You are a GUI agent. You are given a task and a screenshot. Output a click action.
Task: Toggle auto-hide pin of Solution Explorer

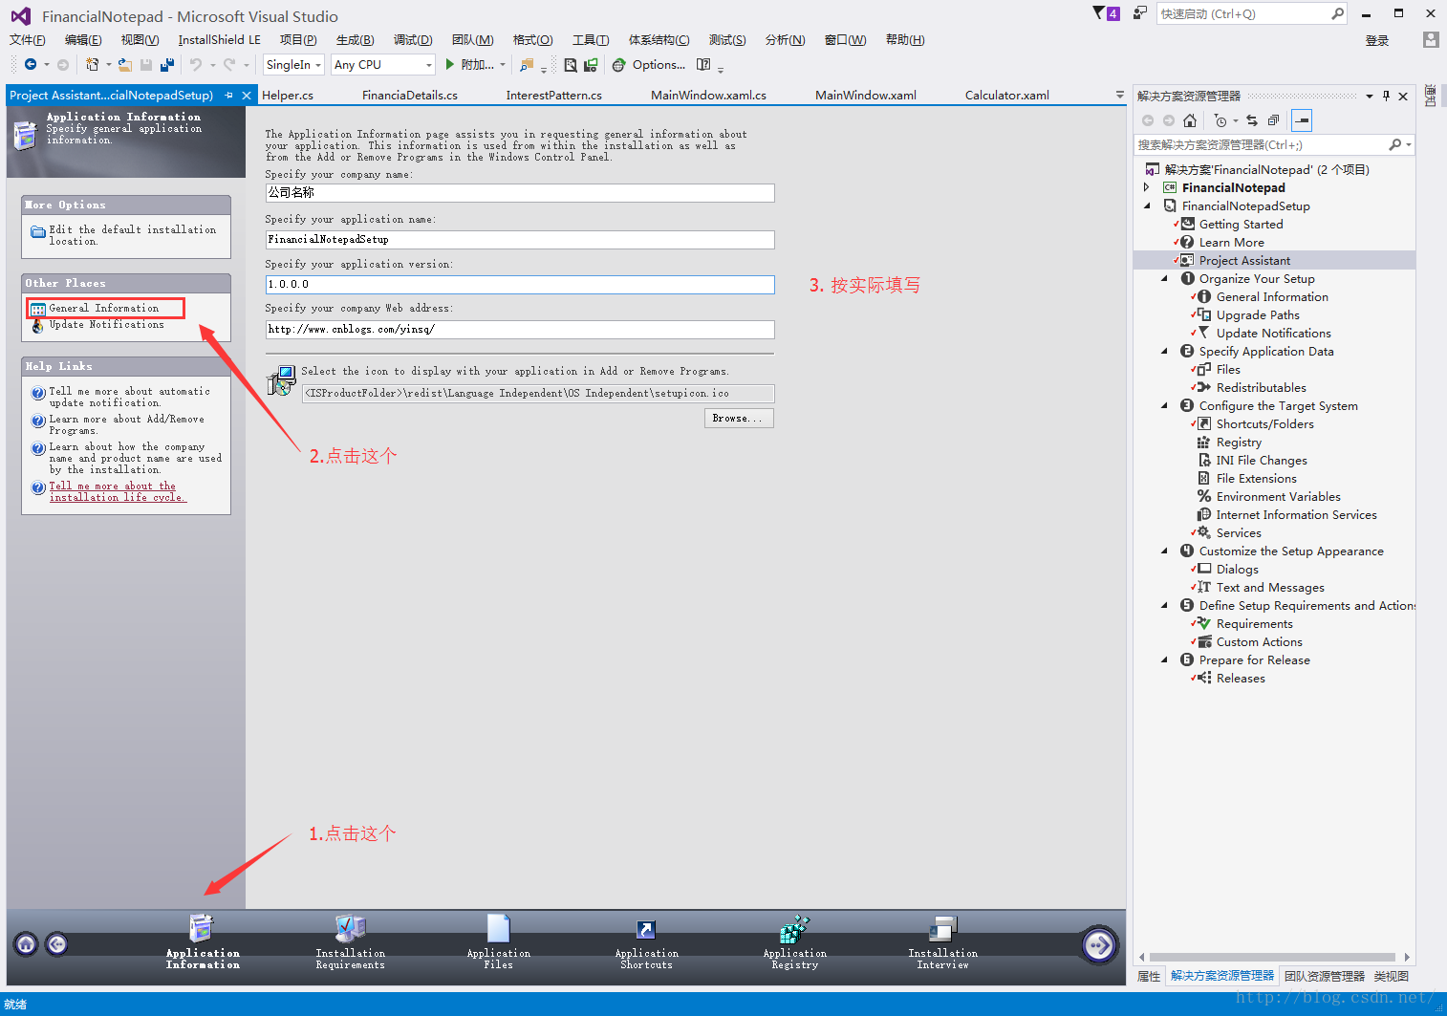1386,96
